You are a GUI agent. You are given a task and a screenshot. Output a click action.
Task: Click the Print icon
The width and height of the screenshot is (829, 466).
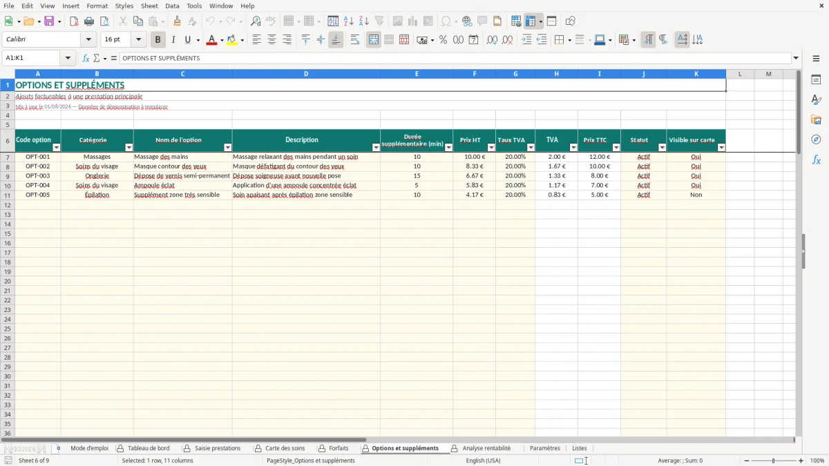89,21
